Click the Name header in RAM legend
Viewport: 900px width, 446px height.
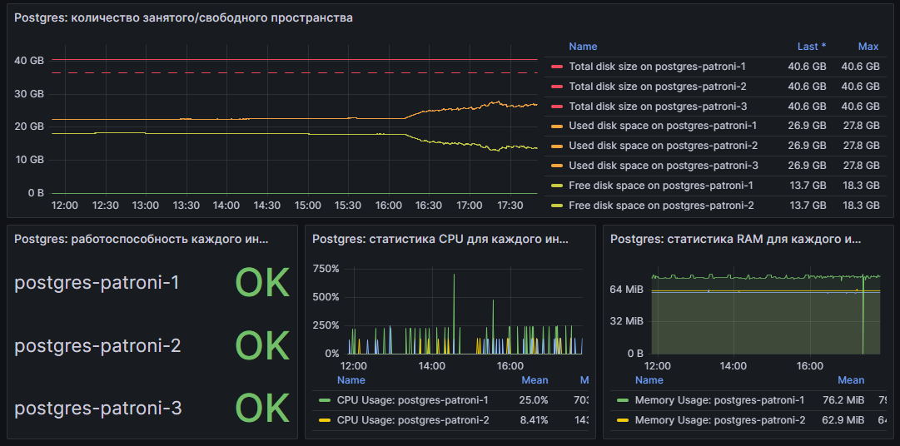coord(649,380)
